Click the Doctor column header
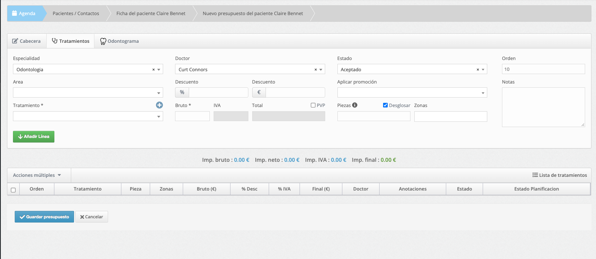The width and height of the screenshot is (596, 259). 361,189
